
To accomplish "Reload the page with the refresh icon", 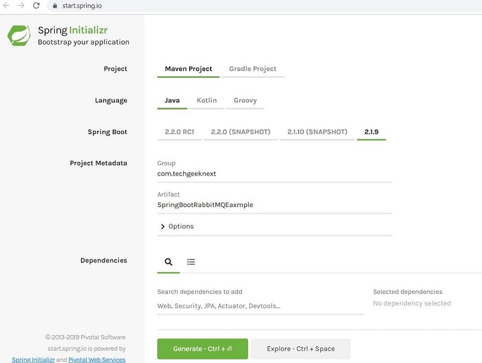I will click(36, 5).
